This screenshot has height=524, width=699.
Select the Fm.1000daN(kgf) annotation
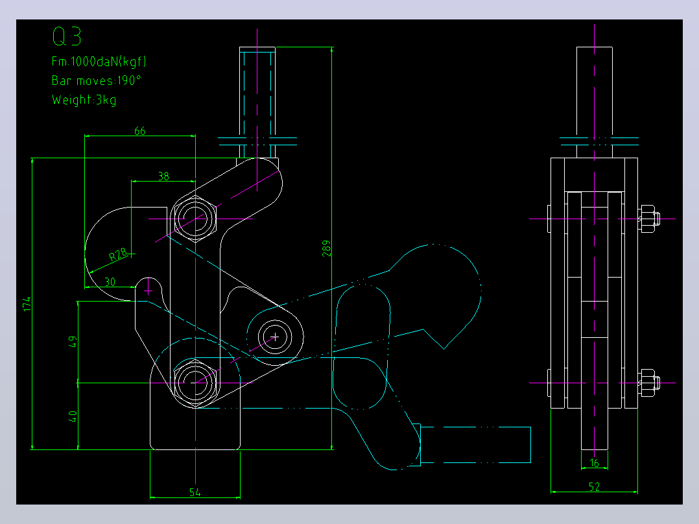coord(99,62)
